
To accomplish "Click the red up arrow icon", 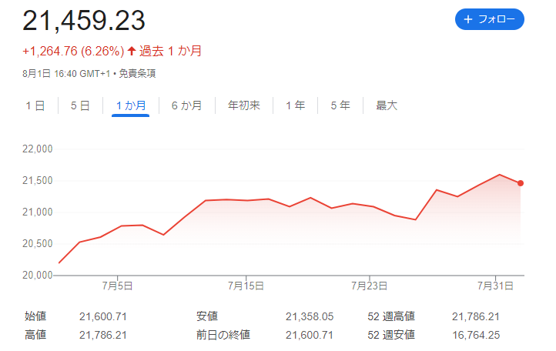I will (x=132, y=51).
